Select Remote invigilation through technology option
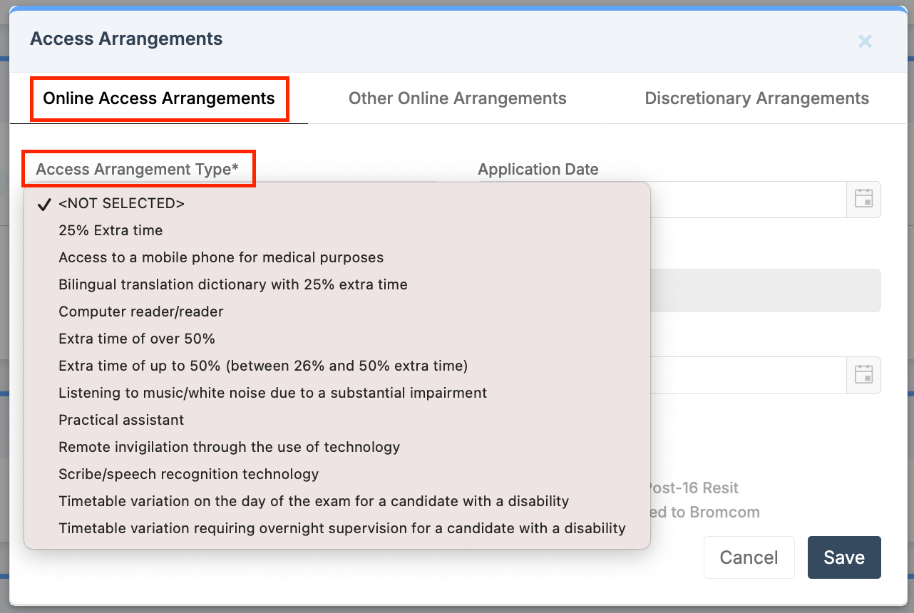914x613 pixels. click(x=229, y=447)
